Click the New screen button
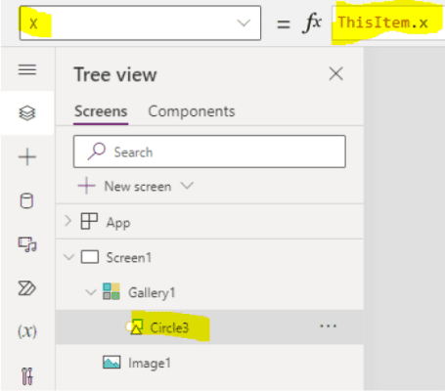This screenshot has width=445, height=391. click(124, 187)
